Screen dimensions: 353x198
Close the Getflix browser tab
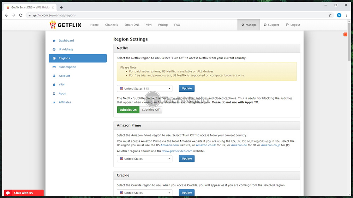point(53,7)
